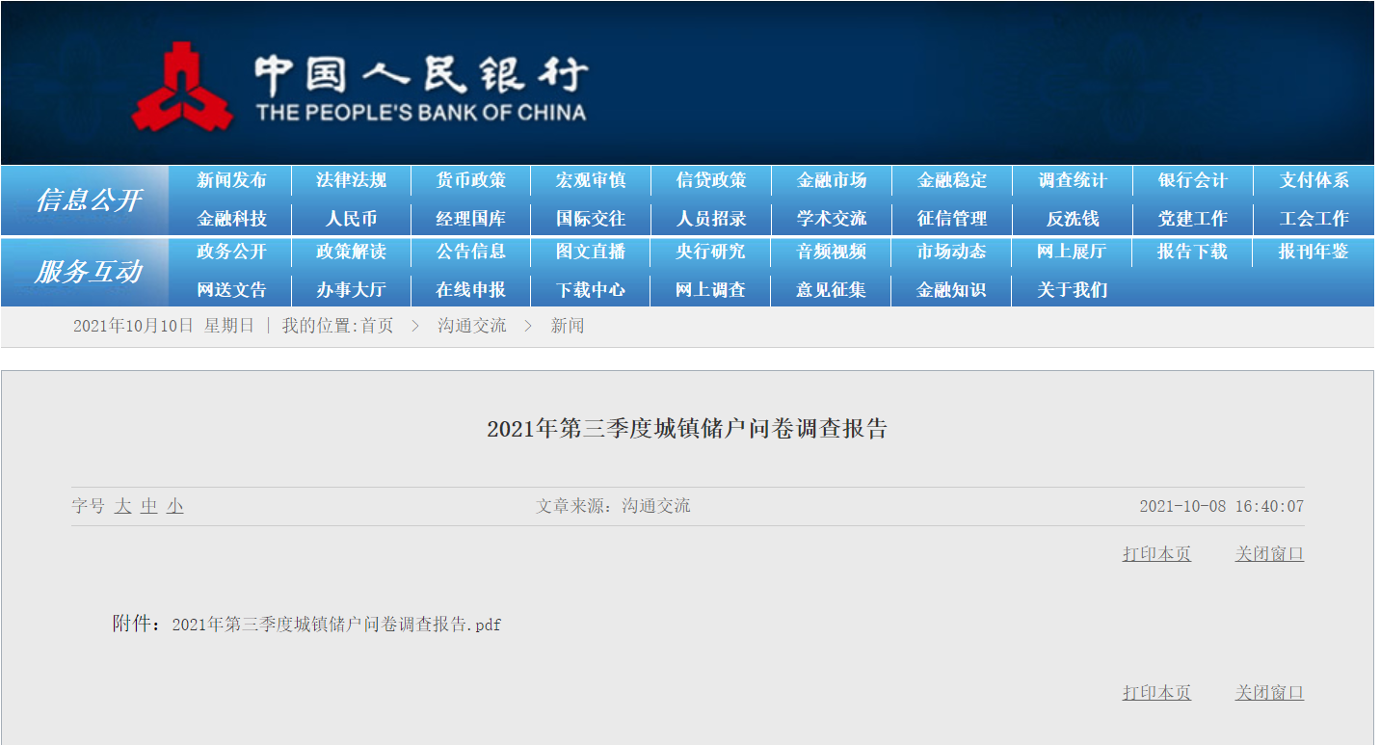Click 首页 in the breadcrumb
This screenshot has width=1380, height=745.
pyautogui.click(x=377, y=326)
